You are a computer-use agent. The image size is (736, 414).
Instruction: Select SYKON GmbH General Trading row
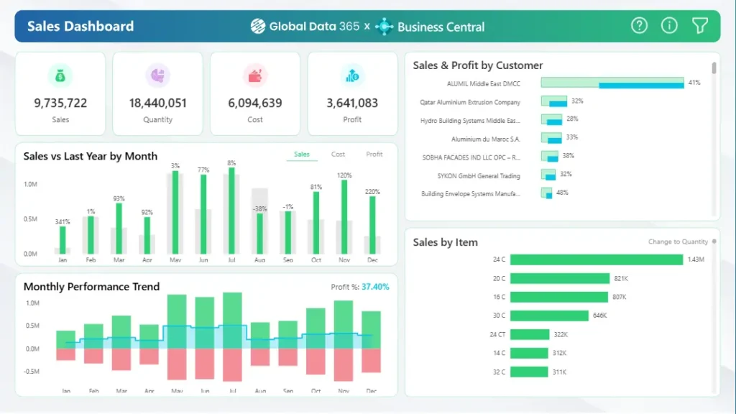pyautogui.click(x=478, y=176)
